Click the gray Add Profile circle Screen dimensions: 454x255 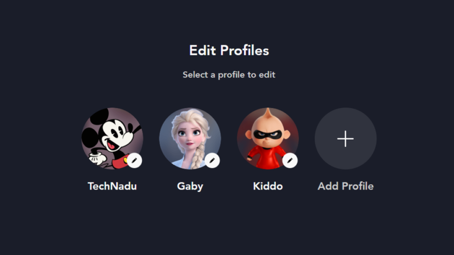click(x=346, y=139)
